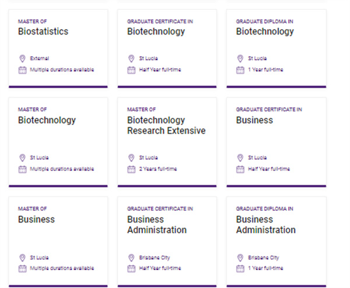
Task: Open the Master of Biostatistics program
Action: tap(43, 32)
